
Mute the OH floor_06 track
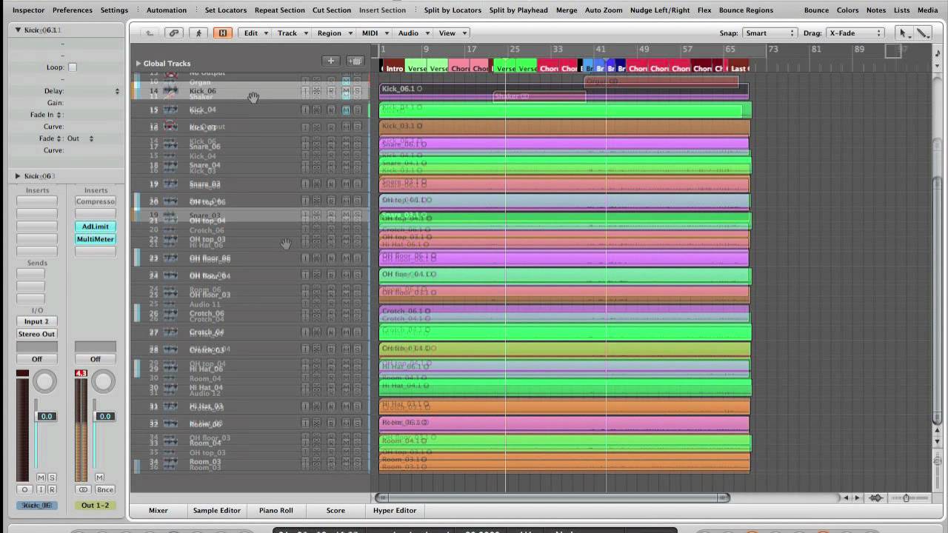click(x=345, y=258)
